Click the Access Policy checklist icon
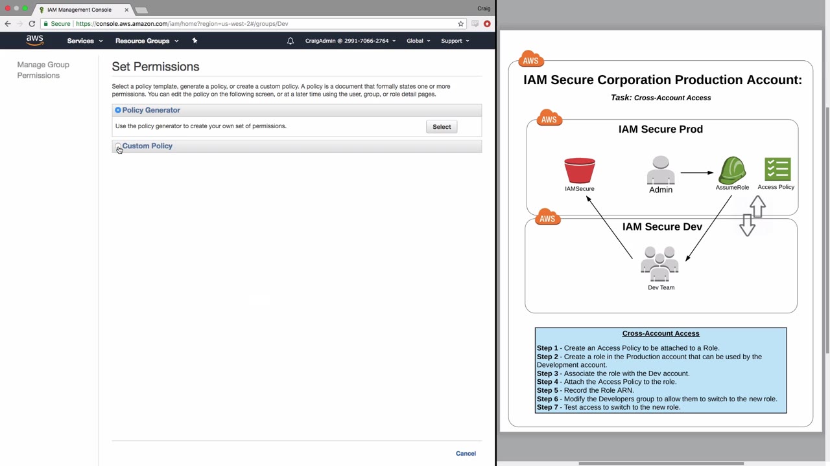 777,170
